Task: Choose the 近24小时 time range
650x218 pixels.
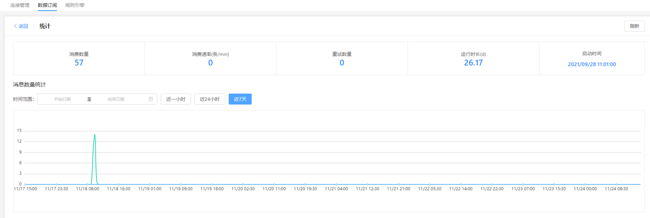Action: click(x=209, y=99)
